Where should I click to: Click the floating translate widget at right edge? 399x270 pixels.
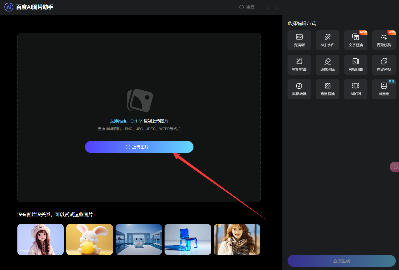(395, 167)
